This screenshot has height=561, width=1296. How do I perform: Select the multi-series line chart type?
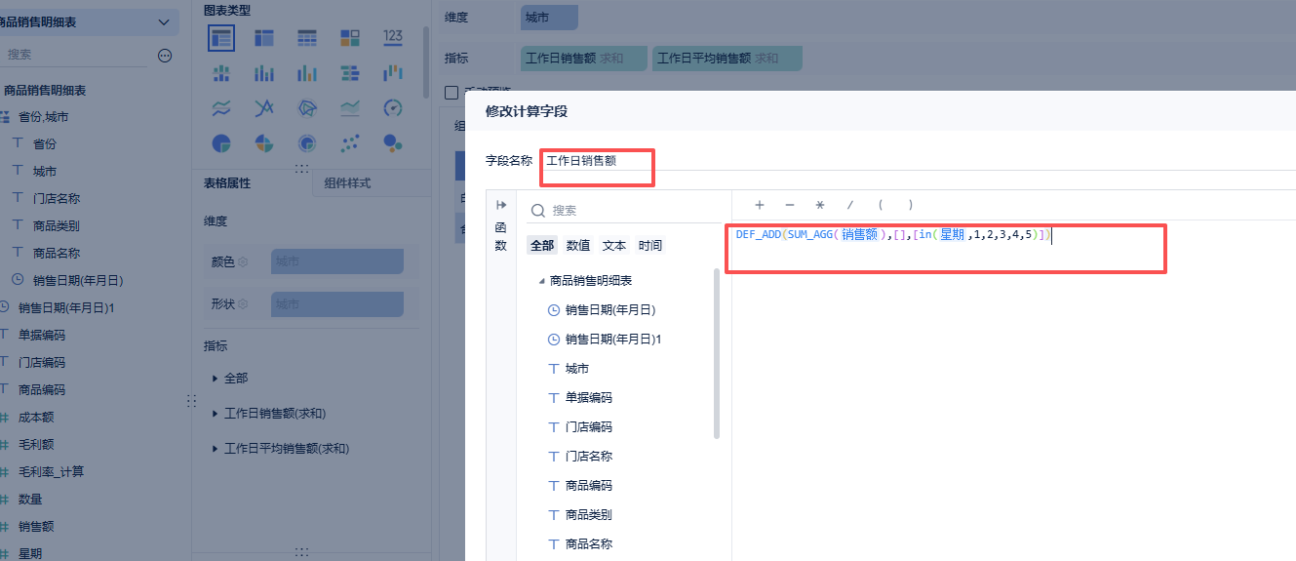[x=264, y=108]
